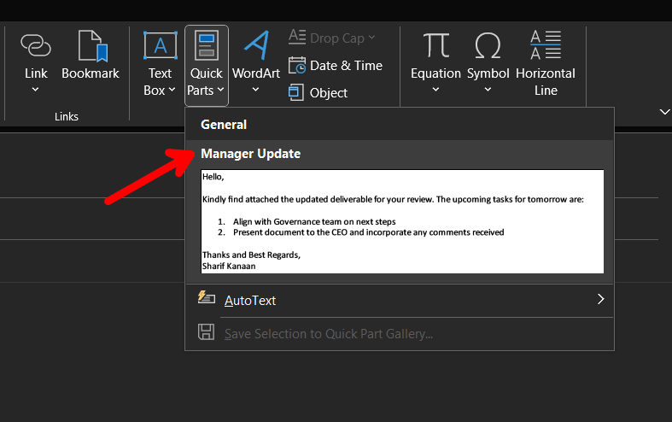Expand the Symbol dropdown arrow
Viewport: 672px width, 422px height.
point(488,90)
